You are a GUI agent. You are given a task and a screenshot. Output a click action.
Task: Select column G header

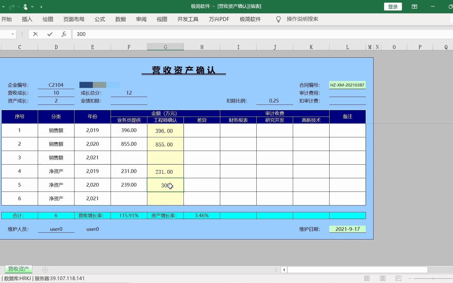point(165,47)
